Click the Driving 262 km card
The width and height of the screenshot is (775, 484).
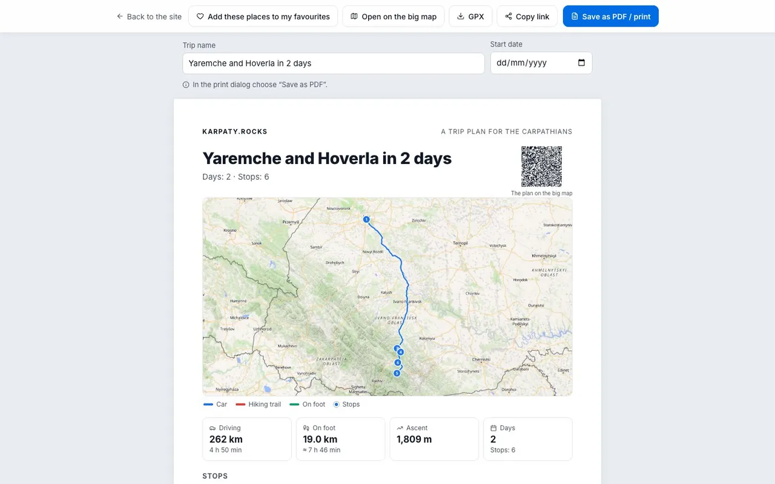[247, 439]
